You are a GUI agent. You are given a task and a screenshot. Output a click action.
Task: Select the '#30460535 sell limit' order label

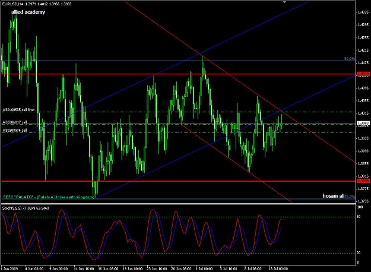pos(18,110)
